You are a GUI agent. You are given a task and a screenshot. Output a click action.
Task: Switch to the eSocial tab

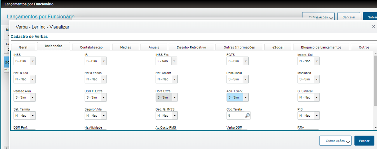[278, 47]
